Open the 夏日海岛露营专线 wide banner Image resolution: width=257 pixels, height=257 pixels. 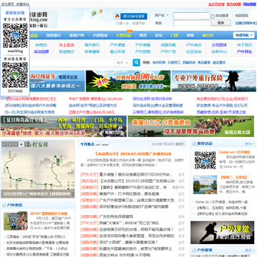[64, 126]
